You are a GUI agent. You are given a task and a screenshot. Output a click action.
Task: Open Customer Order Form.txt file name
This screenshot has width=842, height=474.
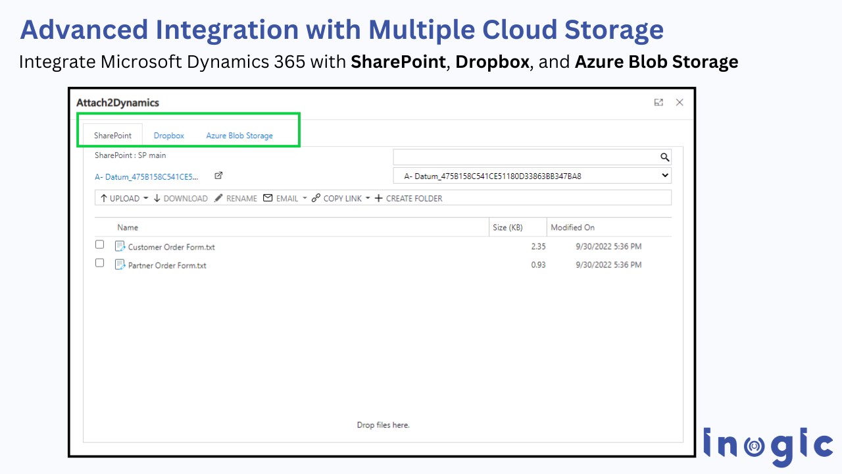tap(171, 248)
